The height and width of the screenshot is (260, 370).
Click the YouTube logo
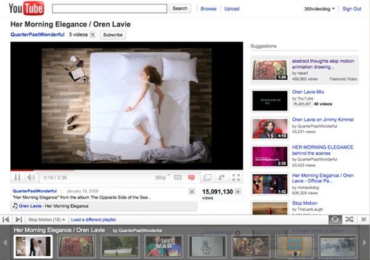(27, 8)
